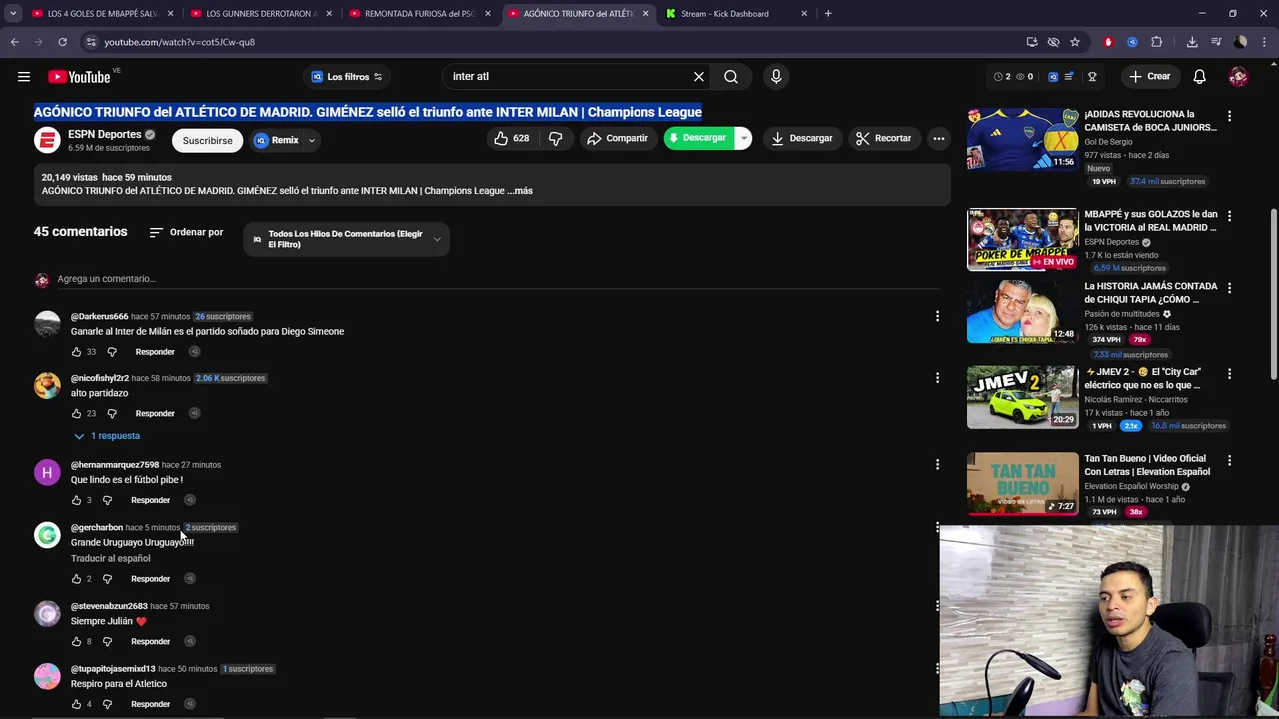The width and height of the screenshot is (1279, 719).
Task: Open the comment threads filter dropdown
Action: point(346,239)
